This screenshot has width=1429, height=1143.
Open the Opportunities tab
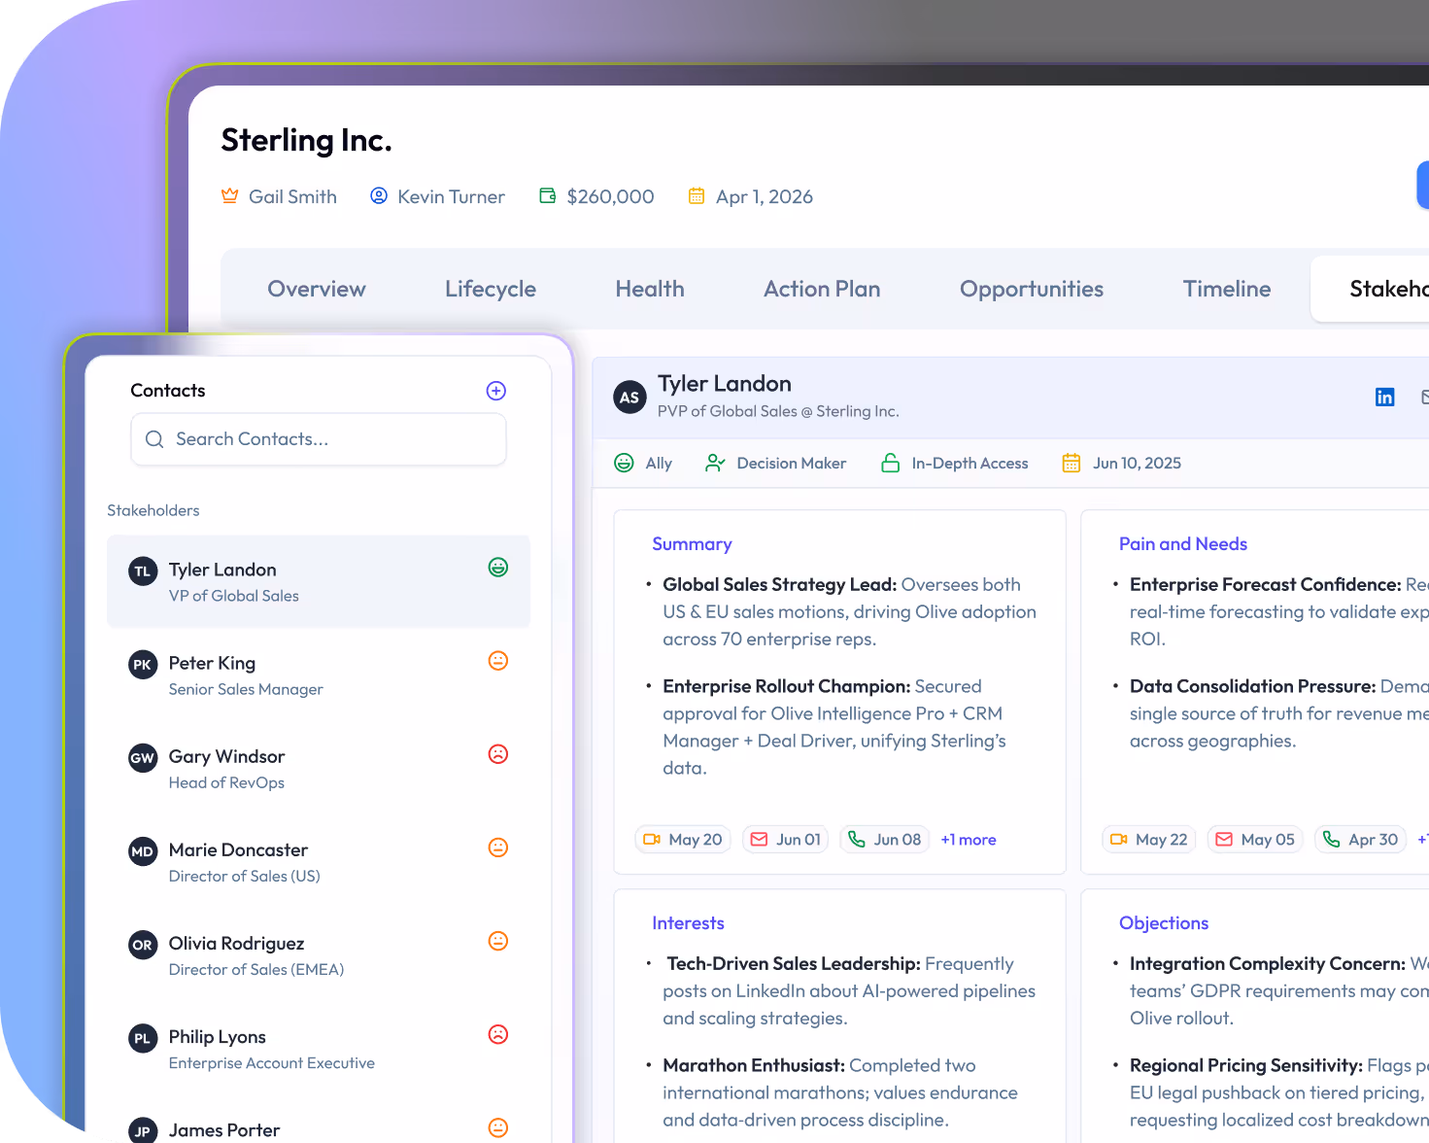pos(1032,289)
